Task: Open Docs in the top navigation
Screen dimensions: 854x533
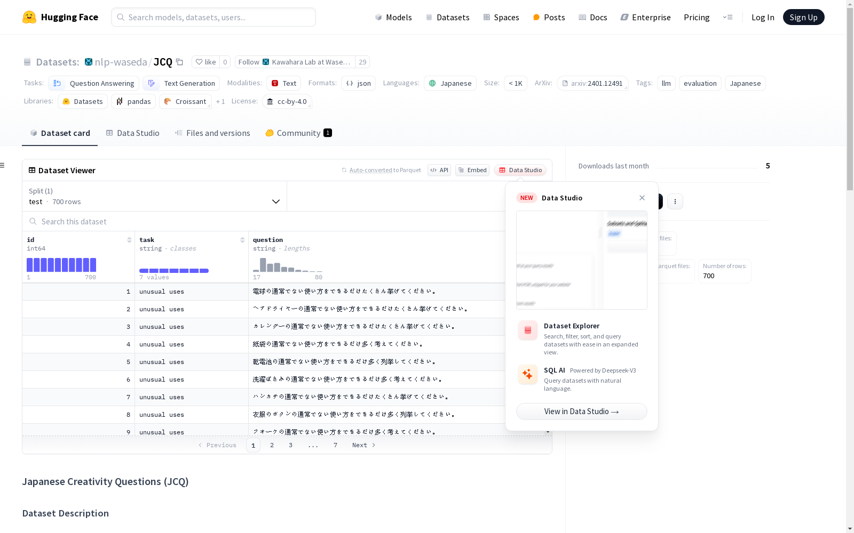Action: [593, 17]
